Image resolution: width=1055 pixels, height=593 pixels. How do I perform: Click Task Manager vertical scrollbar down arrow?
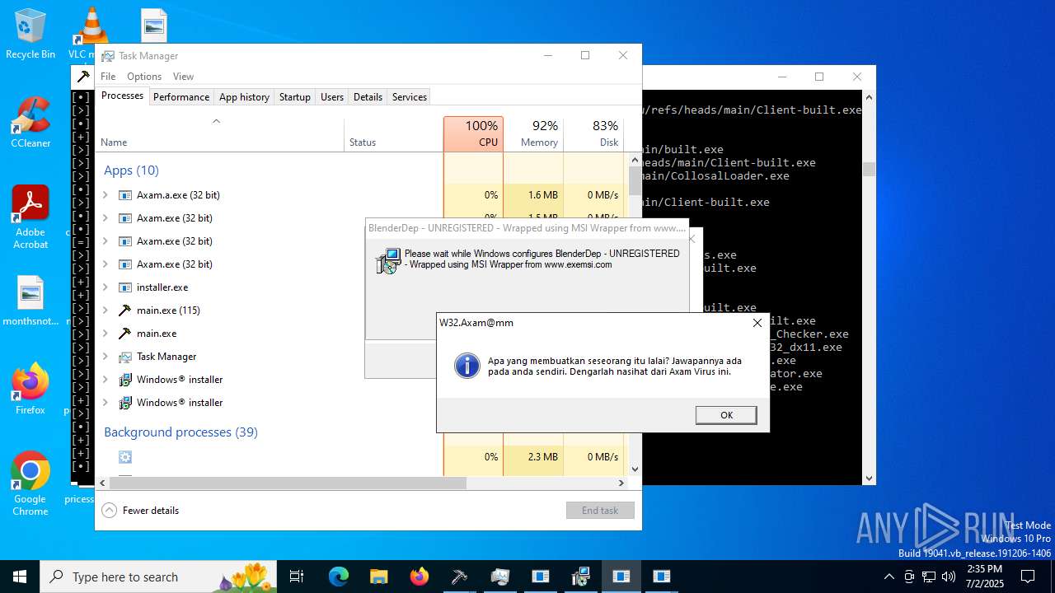635,469
